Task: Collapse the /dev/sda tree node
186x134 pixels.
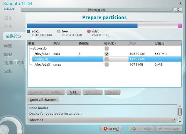Action: pyautogui.click(x=31, y=49)
